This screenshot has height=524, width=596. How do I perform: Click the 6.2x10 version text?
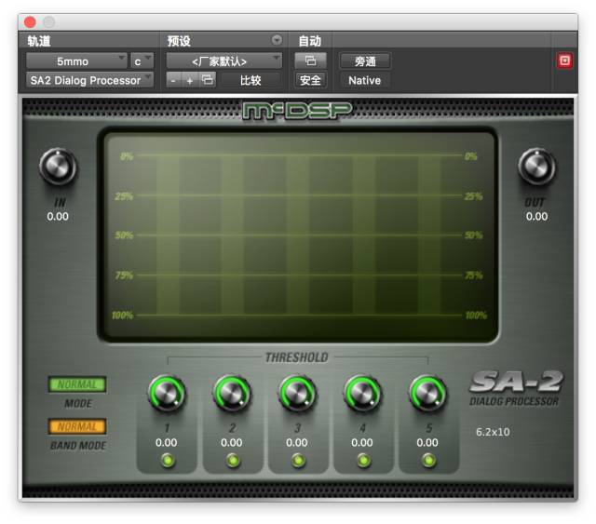[x=493, y=432]
